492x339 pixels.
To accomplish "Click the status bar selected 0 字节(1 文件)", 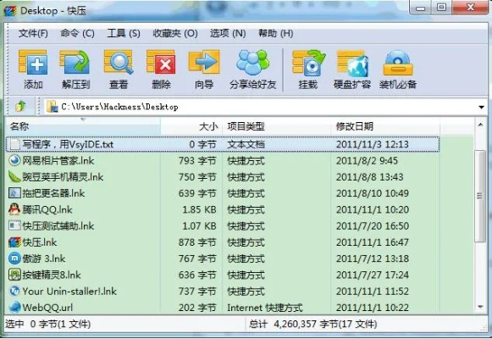I will click(47, 324).
